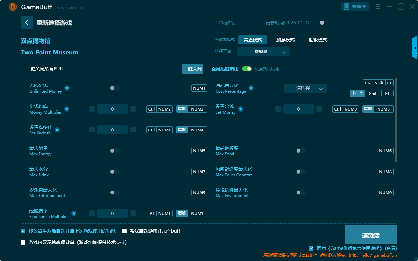This screenshot has height=261, width=418.
Task: Toggle the Unlimited Money switch
Action: 115,88
